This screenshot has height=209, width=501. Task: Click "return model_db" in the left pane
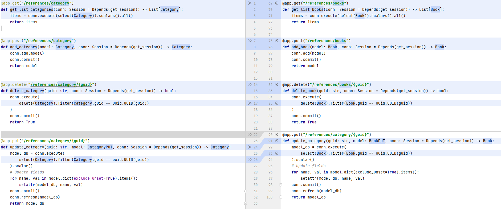point(27,203)
